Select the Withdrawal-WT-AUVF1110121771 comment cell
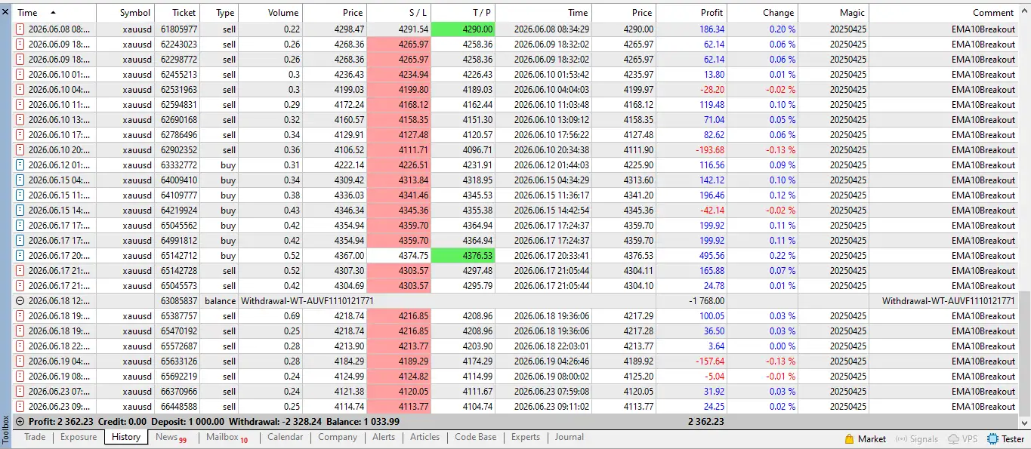 pyautogui.click(x=949, y=301)
